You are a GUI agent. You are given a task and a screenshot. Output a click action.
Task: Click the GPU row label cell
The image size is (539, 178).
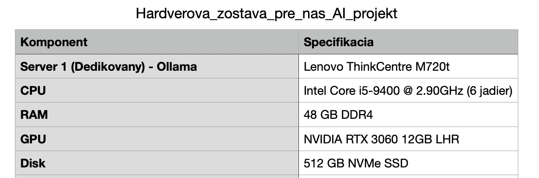[157, 139]
